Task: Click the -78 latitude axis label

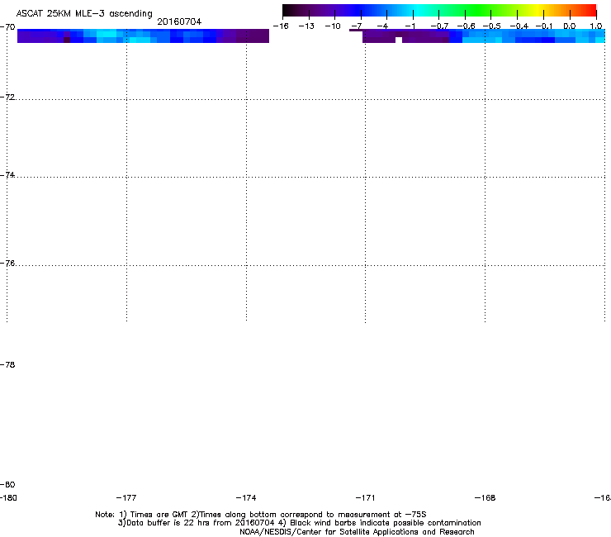Action: coord(7,364)
